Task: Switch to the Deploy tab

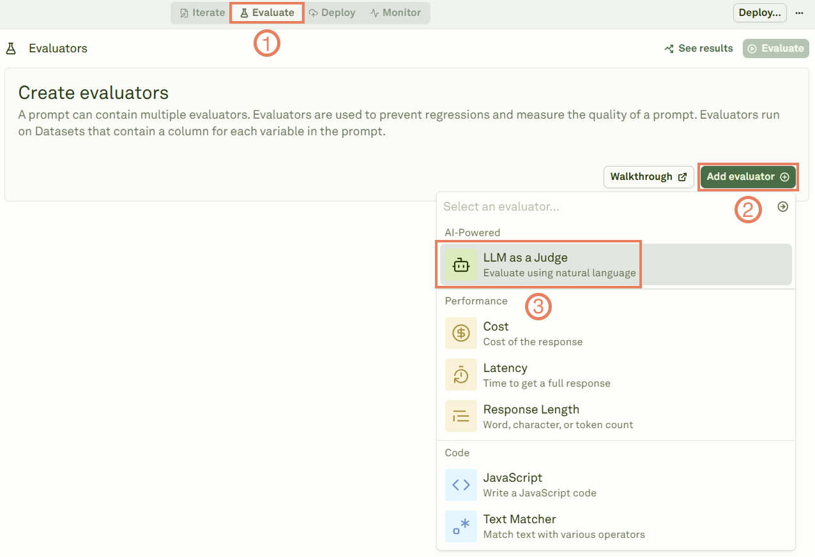Action: (x=331, y=12)
